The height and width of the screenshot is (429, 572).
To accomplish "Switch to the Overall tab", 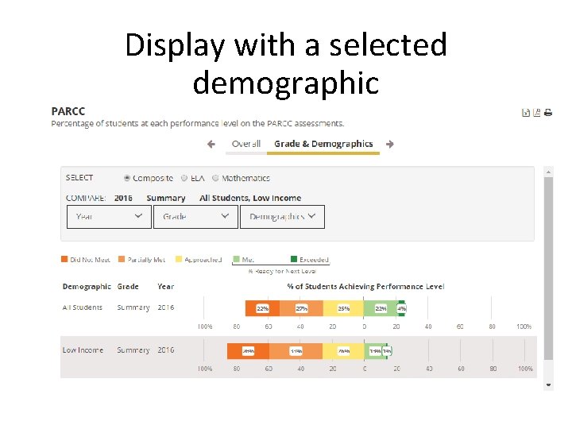I will (246, 144).
